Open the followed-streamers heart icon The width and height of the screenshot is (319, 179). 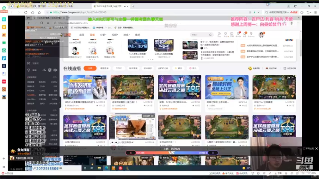point(225,34)
